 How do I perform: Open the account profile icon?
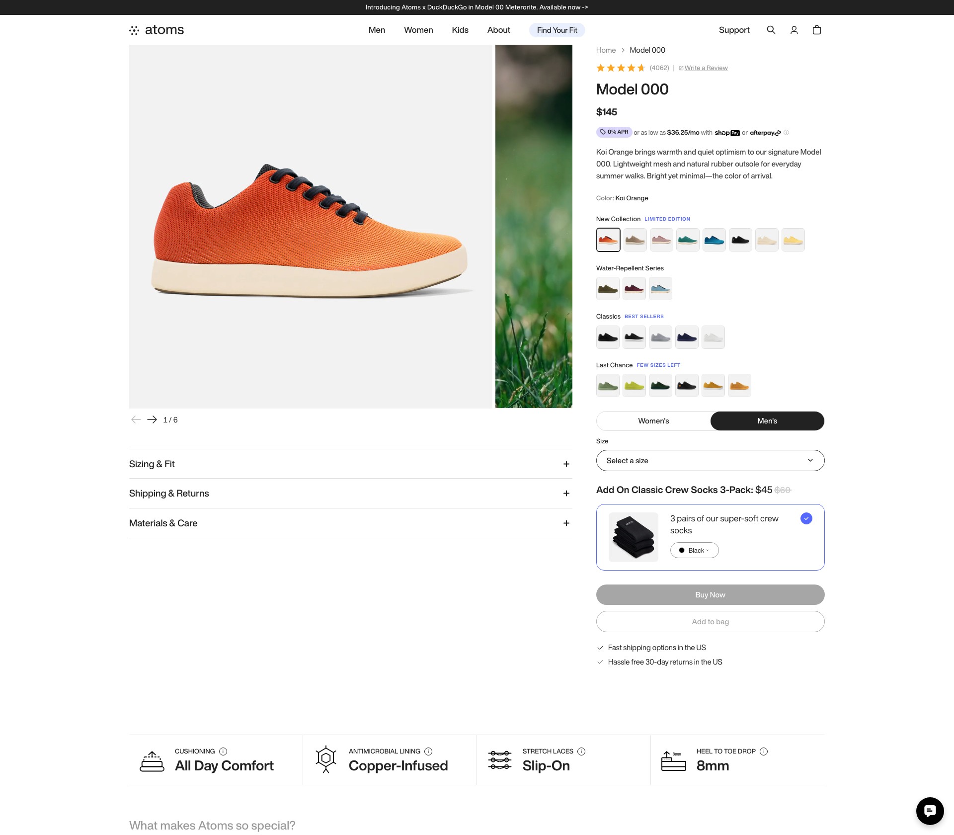click(x=794, y=30)
